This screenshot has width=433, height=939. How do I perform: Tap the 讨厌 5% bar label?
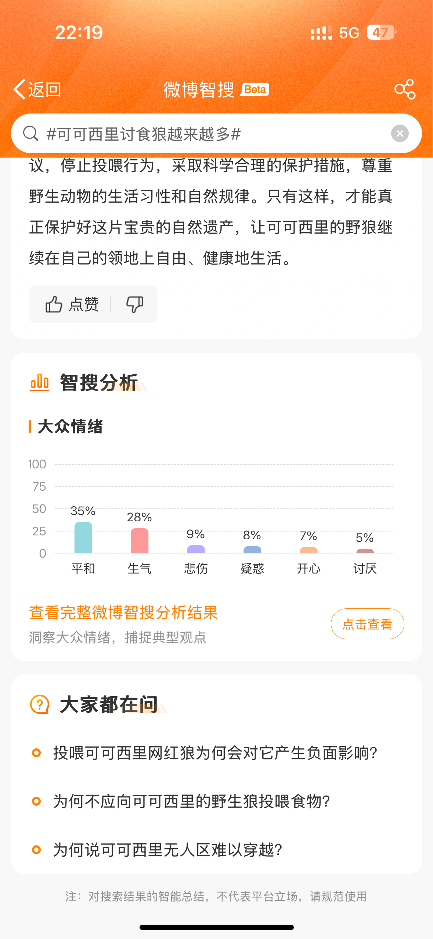[x=365, y=568]
